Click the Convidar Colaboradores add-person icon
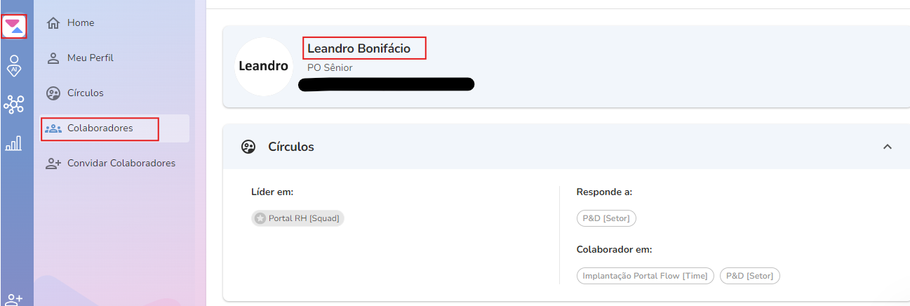Viewport: 910px width, 306px height. pos(53,164)
